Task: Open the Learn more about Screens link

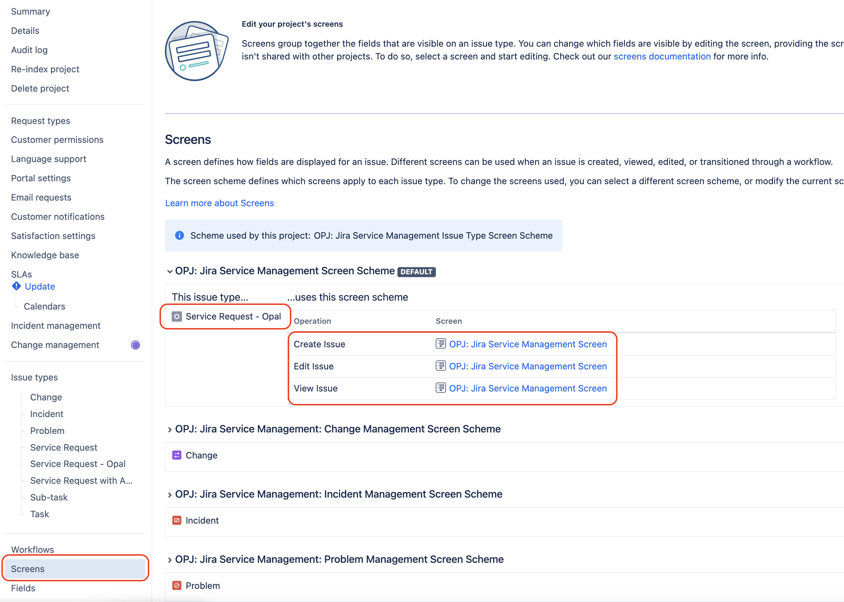Action: tap(219, 203)
